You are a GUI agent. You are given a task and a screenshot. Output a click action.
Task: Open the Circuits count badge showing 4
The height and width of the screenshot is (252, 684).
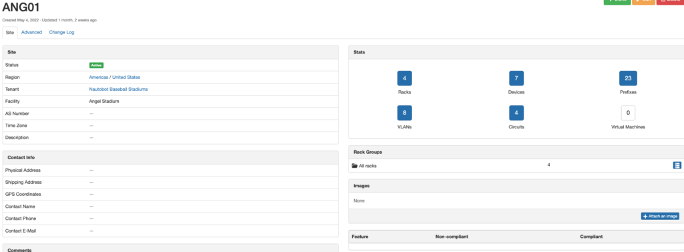point(516,113)
